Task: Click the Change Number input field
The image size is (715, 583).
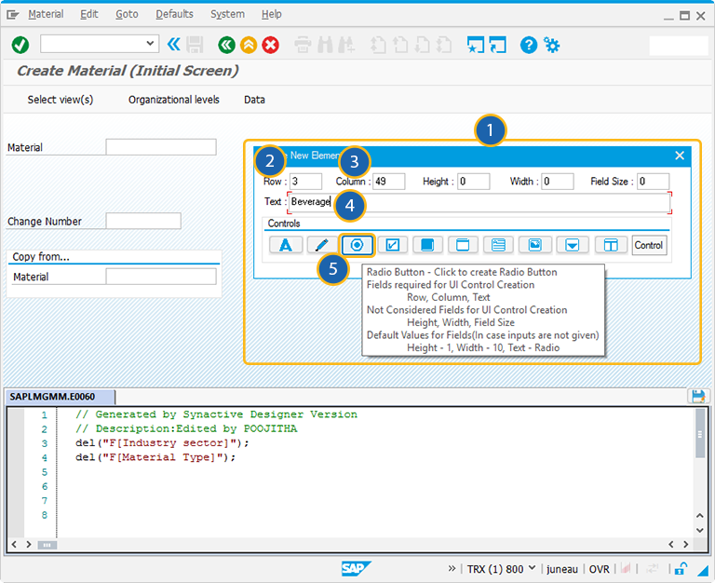Action: [x=143, y=221]
